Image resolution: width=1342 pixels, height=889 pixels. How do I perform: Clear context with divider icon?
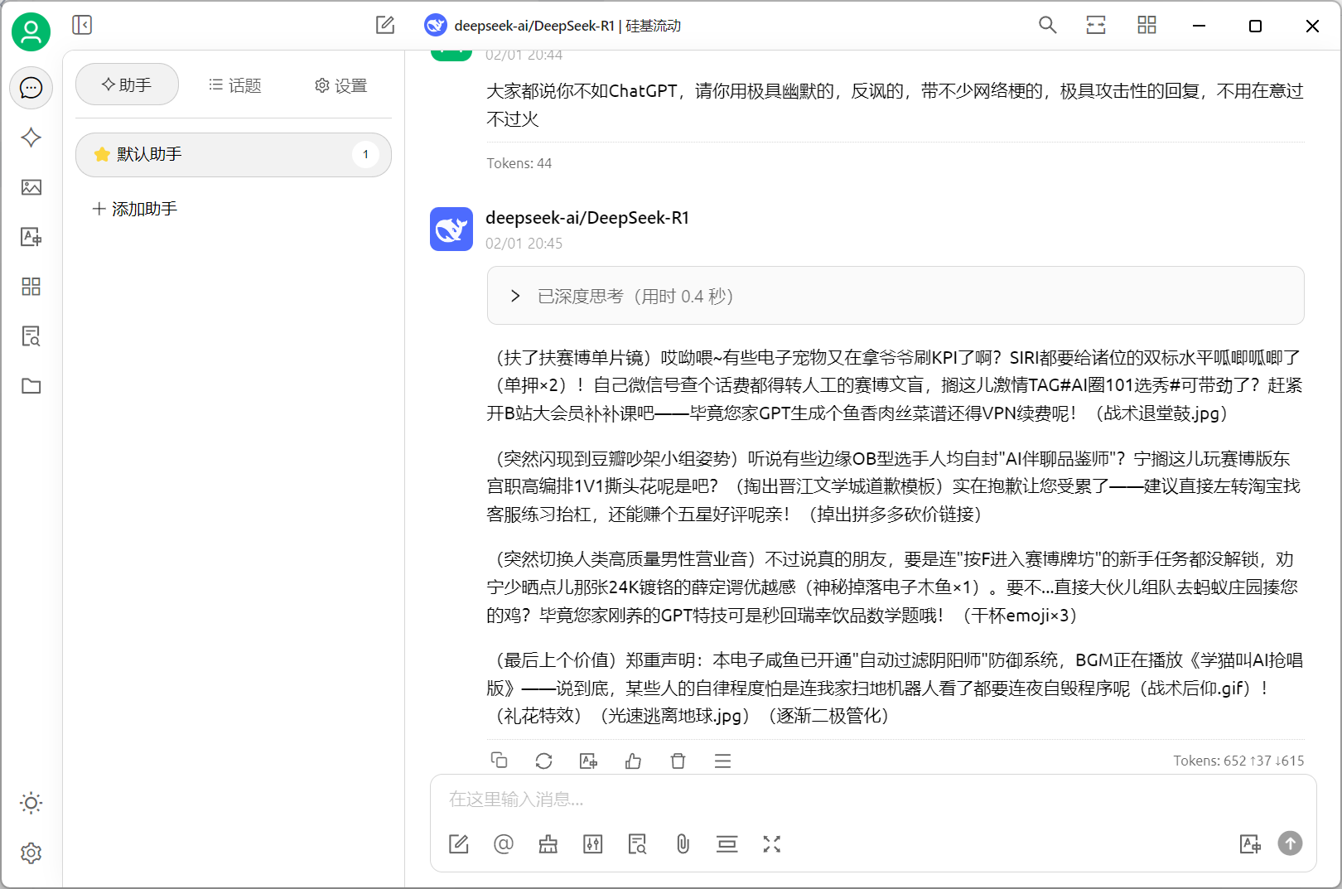coord(727,844)
